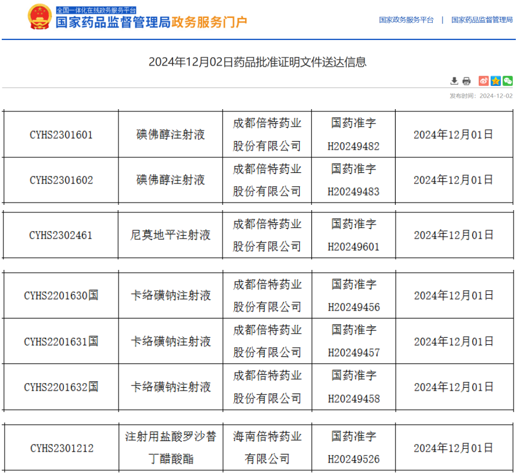Click 全国一体化在线政务服务平台 banner text

pyautogui.click(x=96, y=10)
